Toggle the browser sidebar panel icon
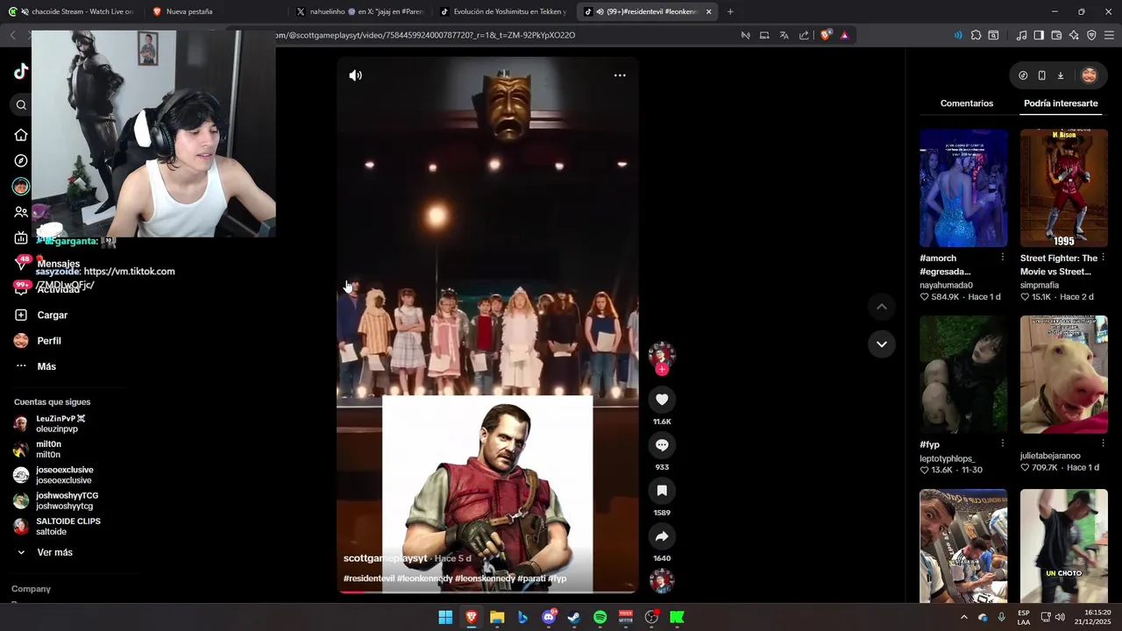1122x631 pixels. click(1039, 35)
